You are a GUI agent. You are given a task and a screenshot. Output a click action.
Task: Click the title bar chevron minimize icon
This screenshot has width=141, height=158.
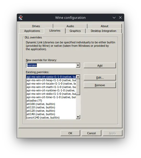click(114, 18)
